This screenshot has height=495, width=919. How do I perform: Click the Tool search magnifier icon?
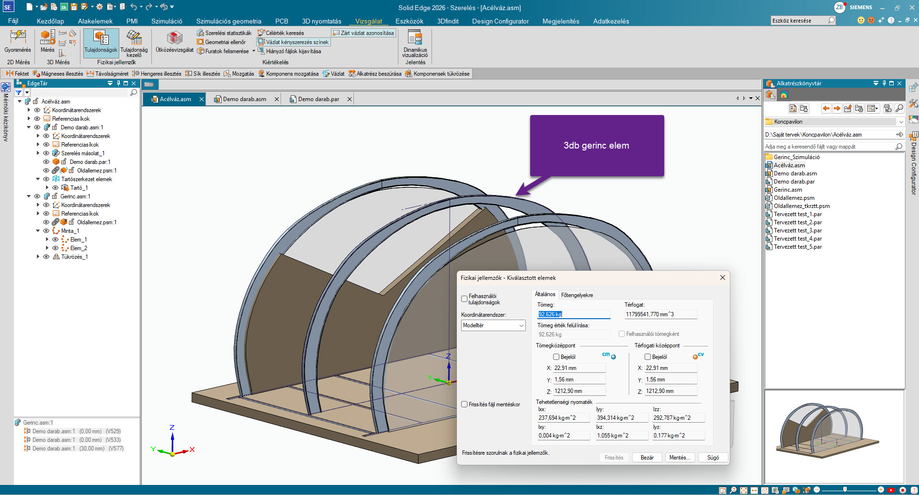tap(831, 21)
